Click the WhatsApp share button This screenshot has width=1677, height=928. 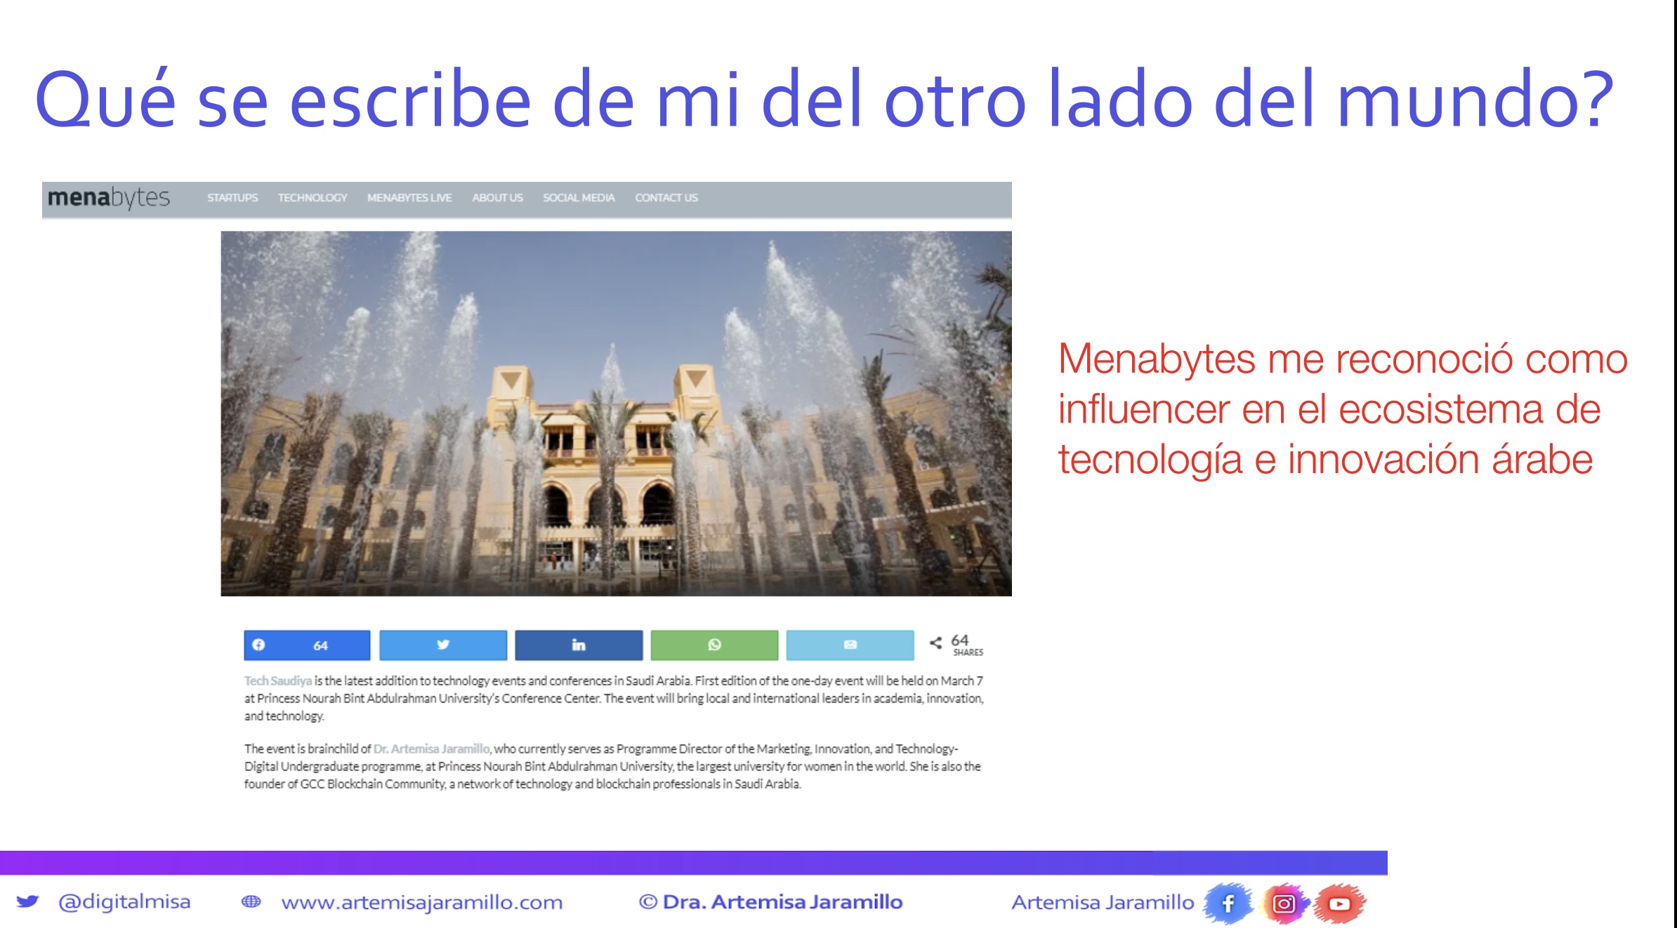[x=714, y=644]
